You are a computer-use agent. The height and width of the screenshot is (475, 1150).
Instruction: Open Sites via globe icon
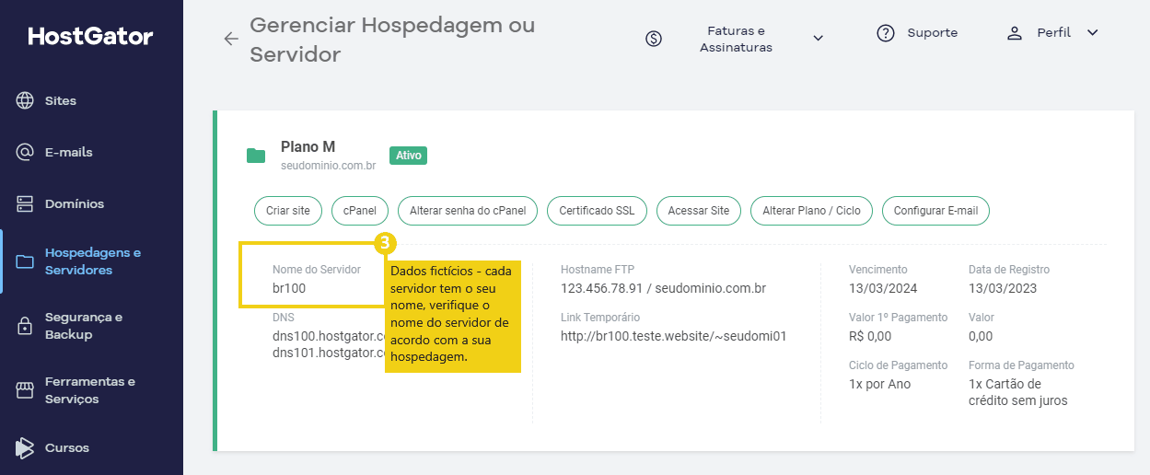click(x=25, y=101)
